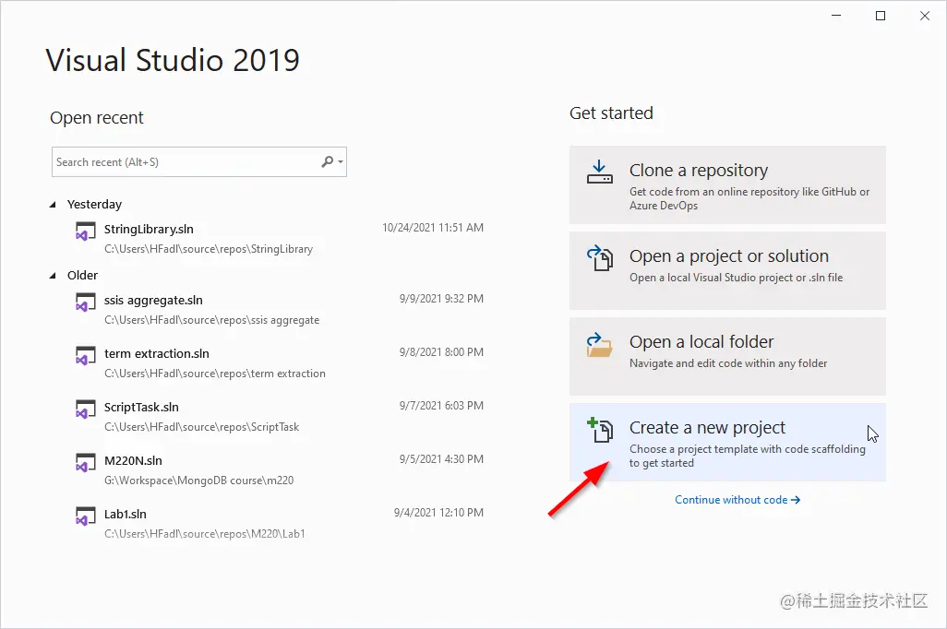Screen dimensions: 947x629
Task: Choose Open a local folder
Action: (x=727, y=356)
